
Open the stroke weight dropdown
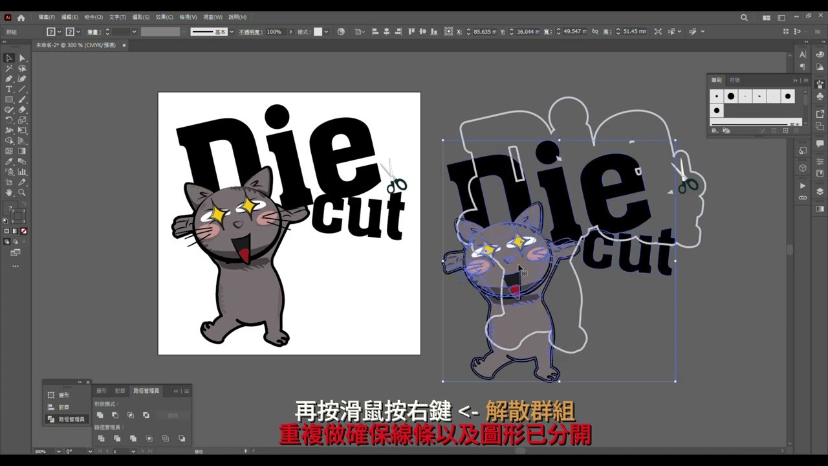click(x=134, y=32)
